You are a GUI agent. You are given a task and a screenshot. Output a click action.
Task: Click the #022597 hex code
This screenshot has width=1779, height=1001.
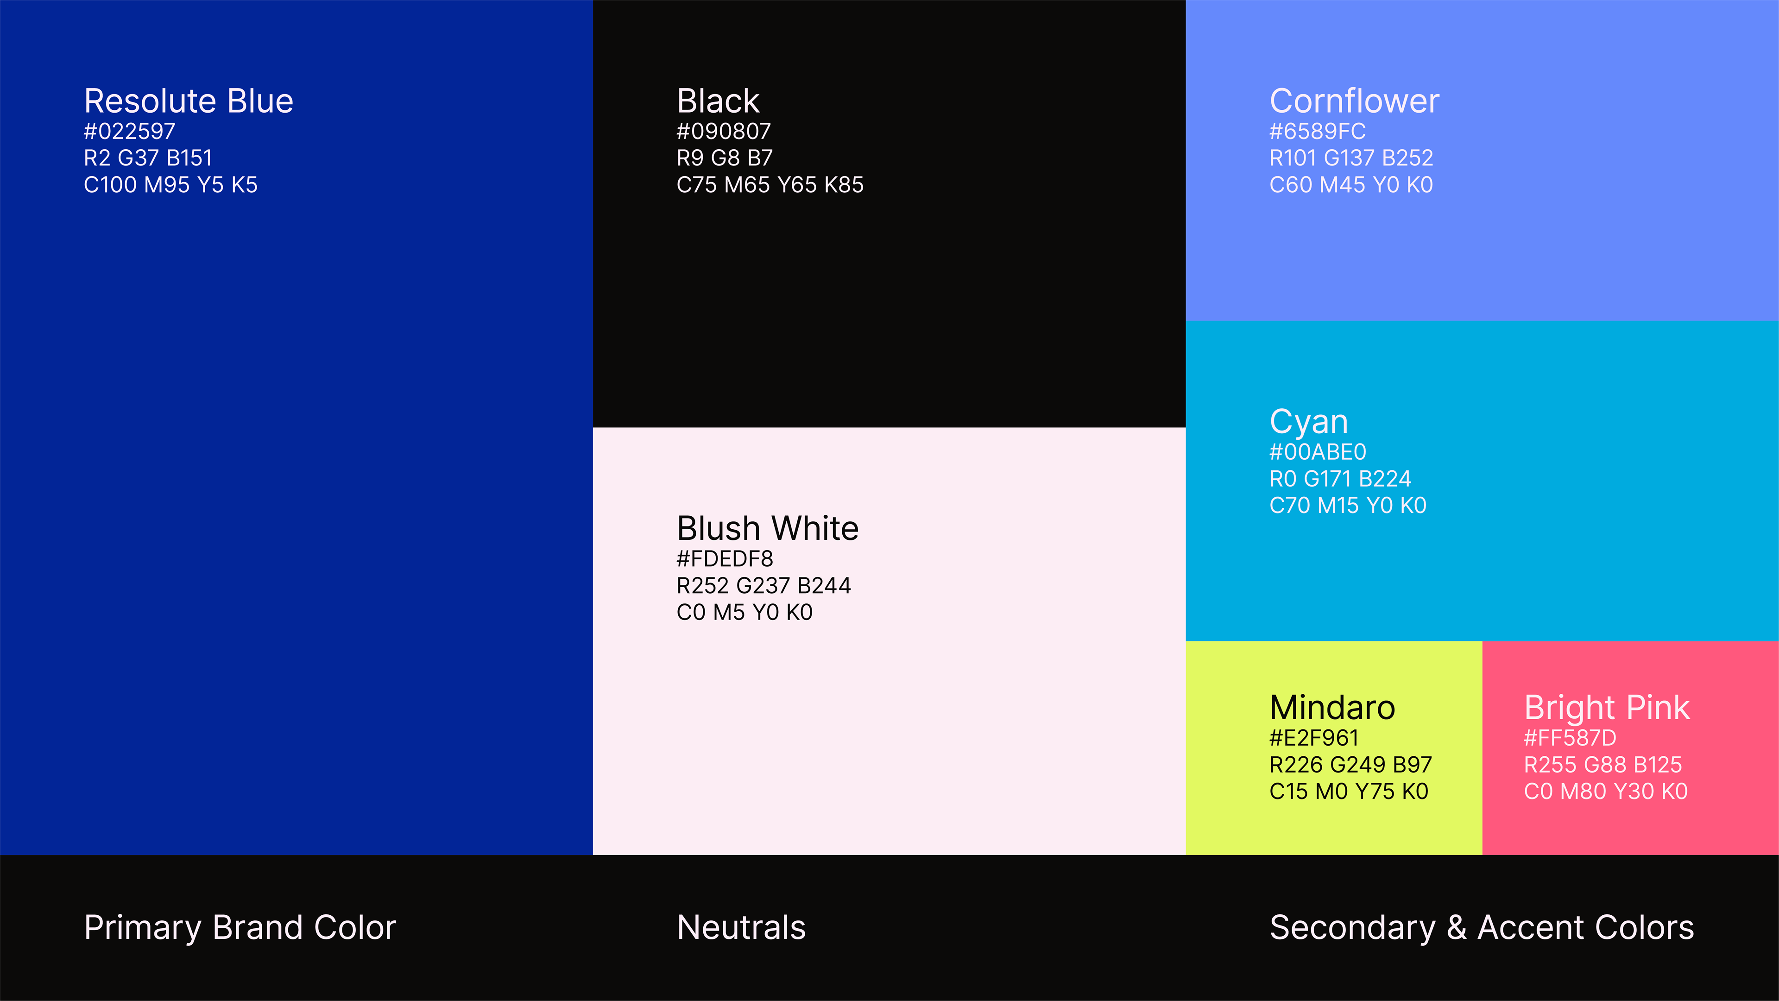point(129,131)
